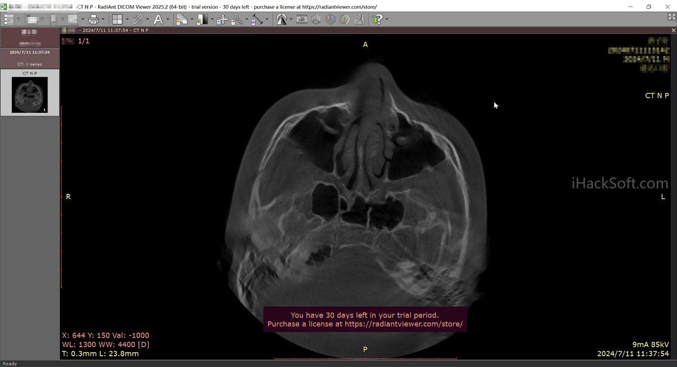The width and height of the screenshot is (677, 367).
Task: Click orientation marker 'P' at the bottom
Action: (365, 350)
